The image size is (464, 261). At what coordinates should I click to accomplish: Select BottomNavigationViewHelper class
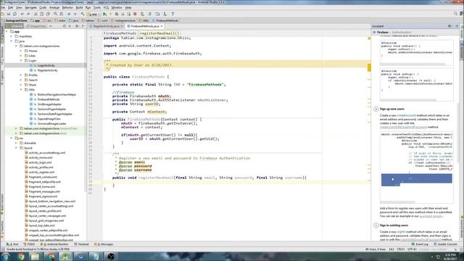coord(57,95)
